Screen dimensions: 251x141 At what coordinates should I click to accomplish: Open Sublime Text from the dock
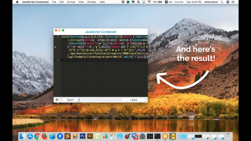pos(68,136)
